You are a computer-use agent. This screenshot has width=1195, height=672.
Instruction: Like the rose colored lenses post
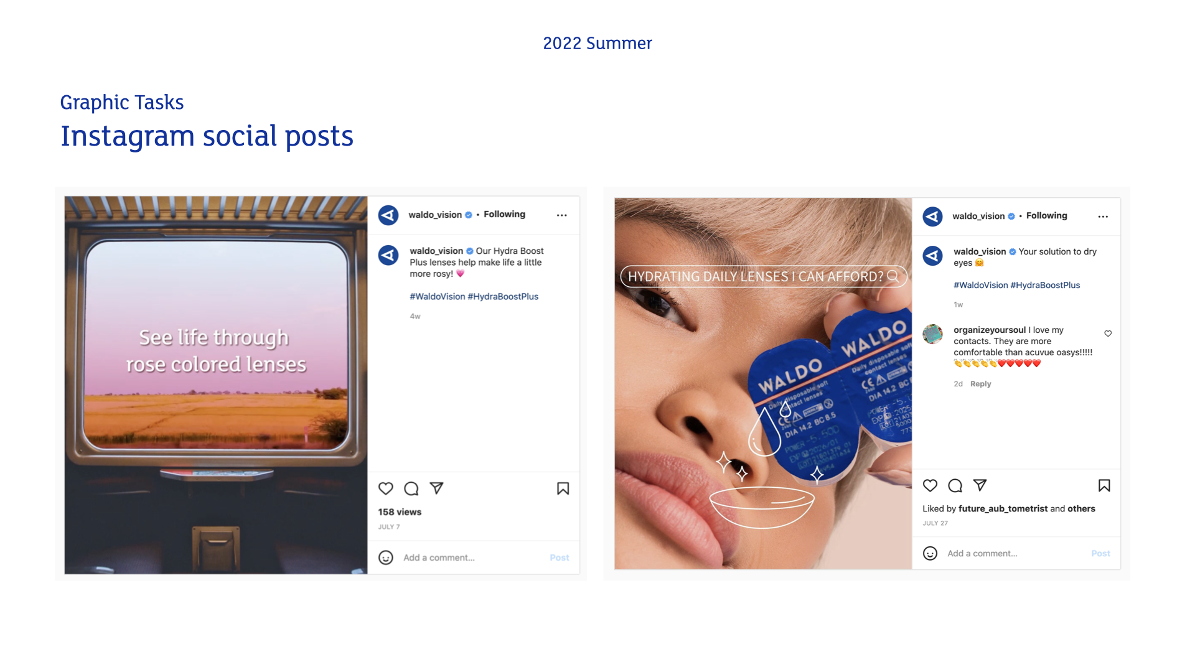tap(386, 488)
